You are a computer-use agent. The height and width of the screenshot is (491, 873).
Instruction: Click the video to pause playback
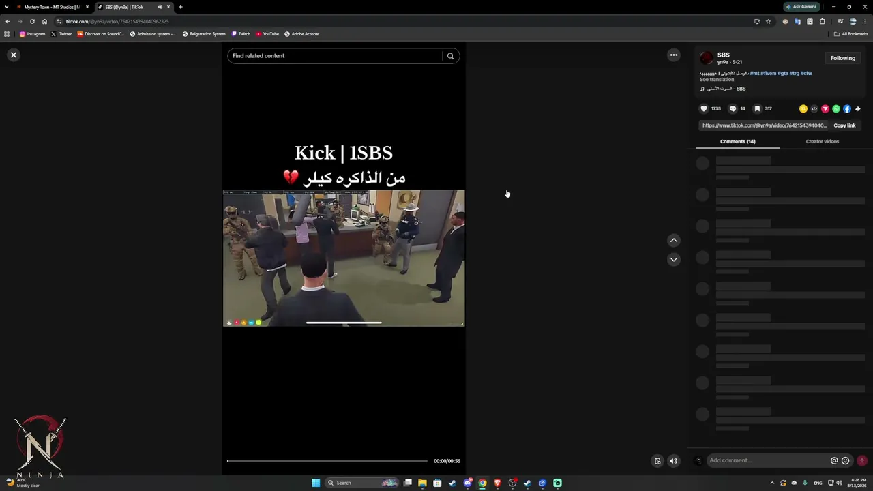pos(344,258)
